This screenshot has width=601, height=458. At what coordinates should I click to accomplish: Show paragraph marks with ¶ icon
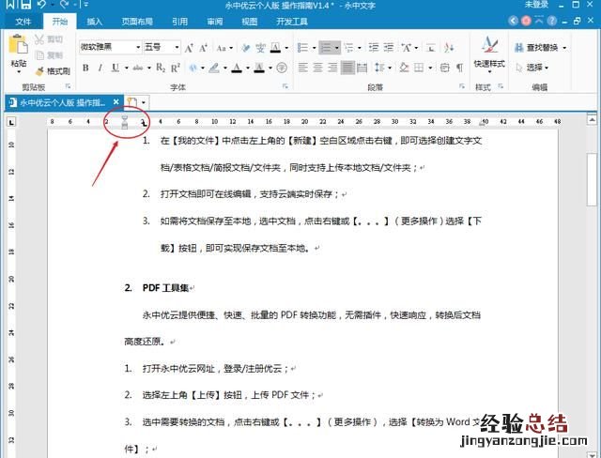459,68
